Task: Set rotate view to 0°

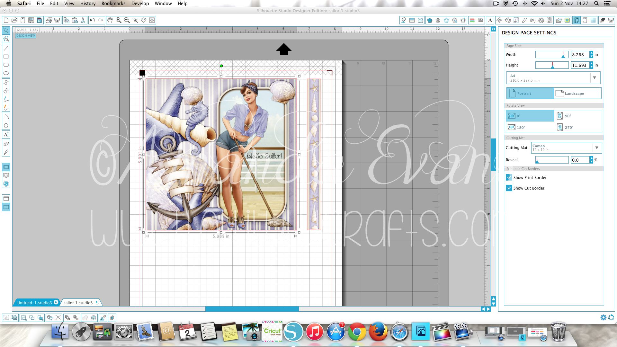Action: [530, 116]
